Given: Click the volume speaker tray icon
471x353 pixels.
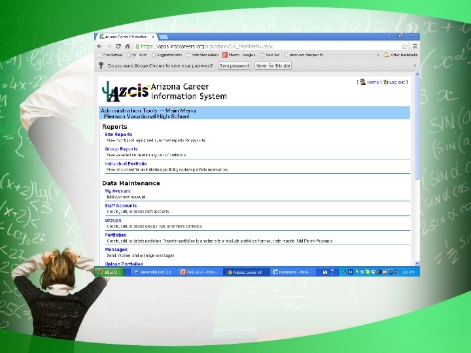Looking at the screenshot, I should (379, 272).
